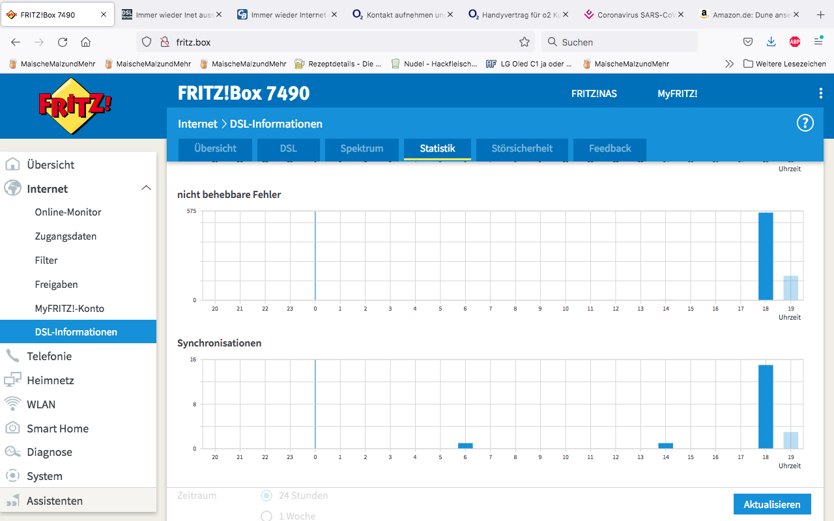Switch to the DSL tab

coord(289,148)
